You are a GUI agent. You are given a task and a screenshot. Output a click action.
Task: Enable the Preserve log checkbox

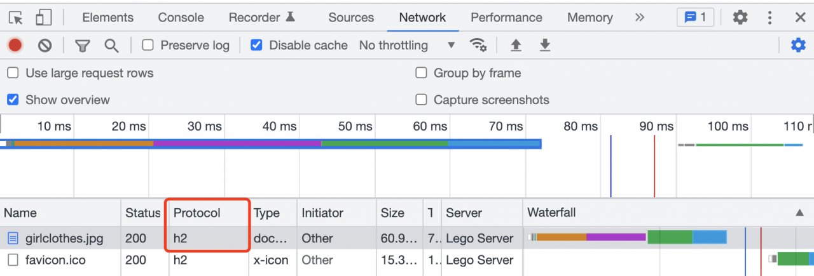coord(148,45)
